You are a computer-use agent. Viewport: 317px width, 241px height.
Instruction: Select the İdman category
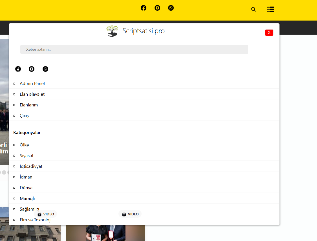(x=26, y=177)
